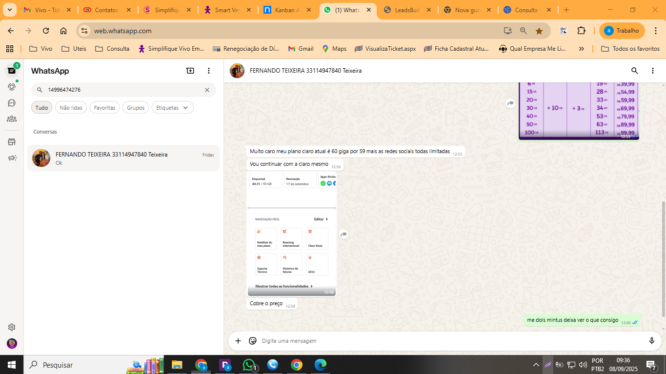
Task: Open WhatsApp from the Windows taskbar
Action: pyautogui.click(x=249, y=365)
